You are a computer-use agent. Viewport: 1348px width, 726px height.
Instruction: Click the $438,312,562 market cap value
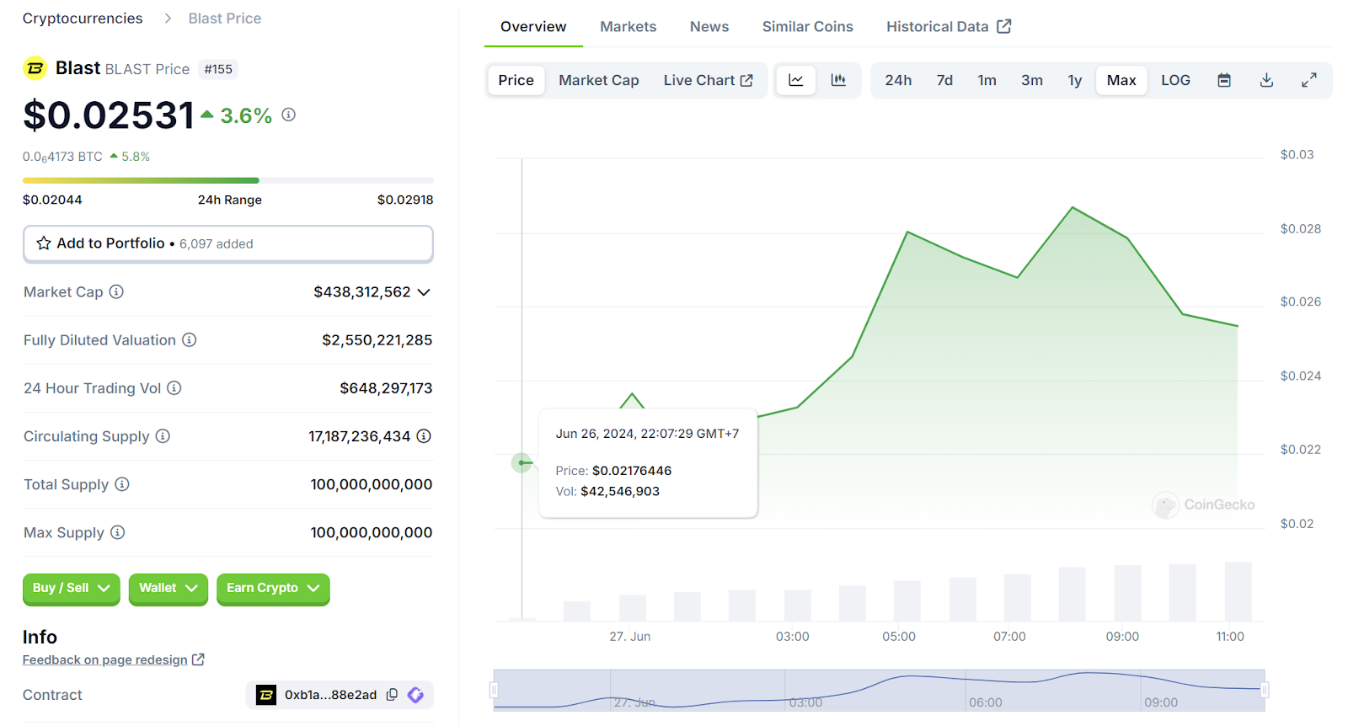(x=362, y=292)
